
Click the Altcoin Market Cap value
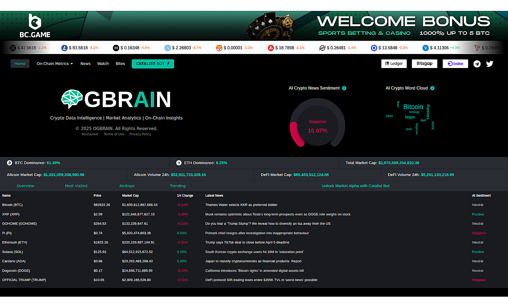[x=64, y=175]
